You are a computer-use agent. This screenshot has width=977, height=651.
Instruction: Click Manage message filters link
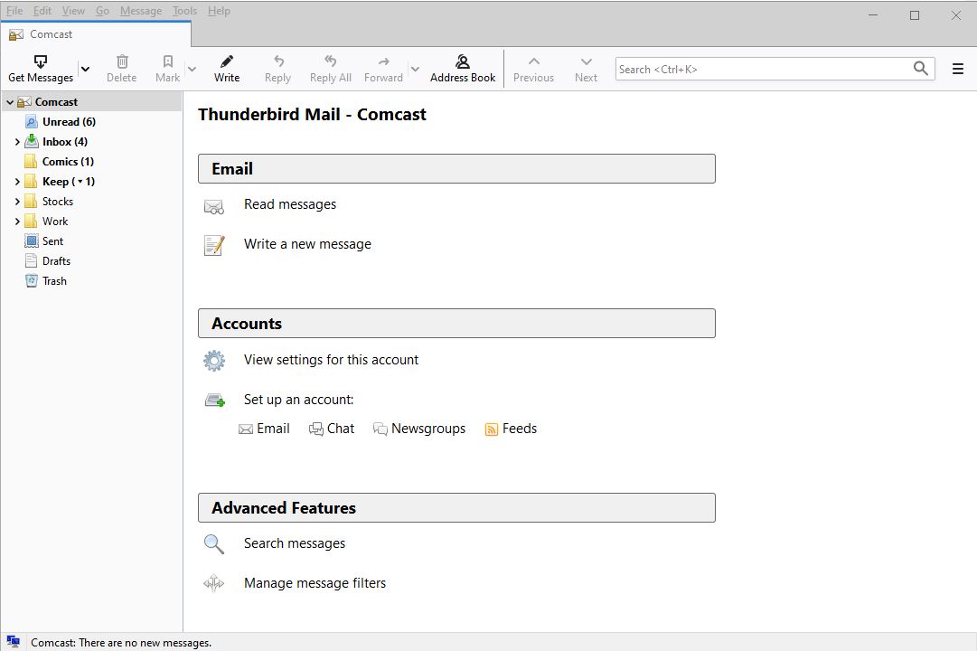coord(315,583)
